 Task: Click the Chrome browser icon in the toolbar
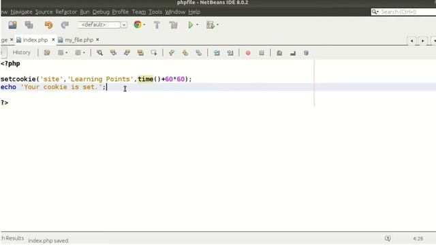[138, 24]
